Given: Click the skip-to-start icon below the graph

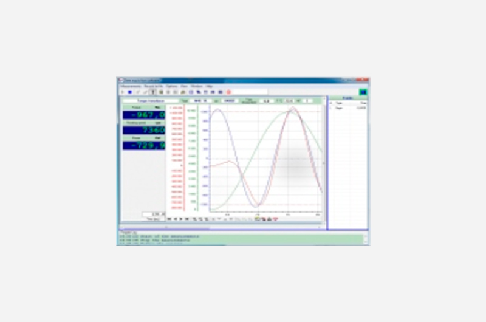Looking at the screenshot, I should pyautogui.click(x=169, y=219).
